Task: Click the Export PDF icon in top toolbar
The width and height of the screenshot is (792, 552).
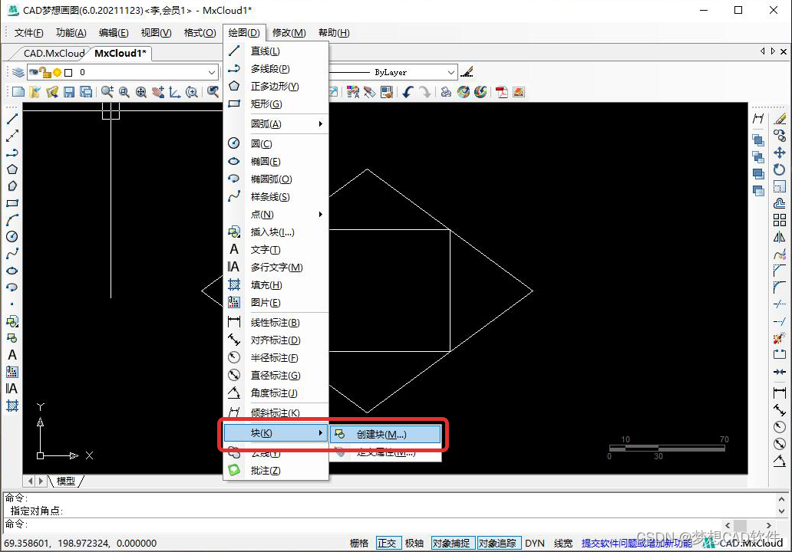Action: click(502, 92)
